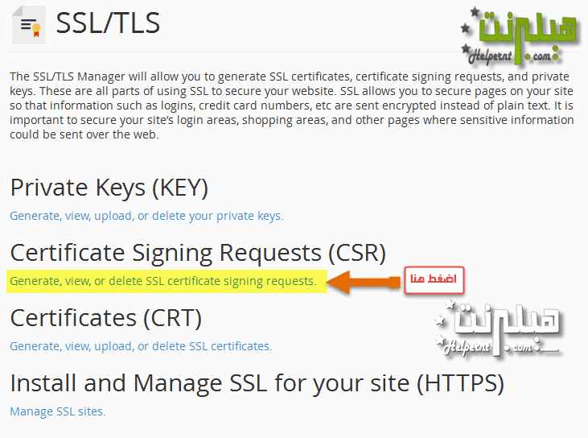Click the certificate icon beside SSL/TLS title

tap(29, 25)
